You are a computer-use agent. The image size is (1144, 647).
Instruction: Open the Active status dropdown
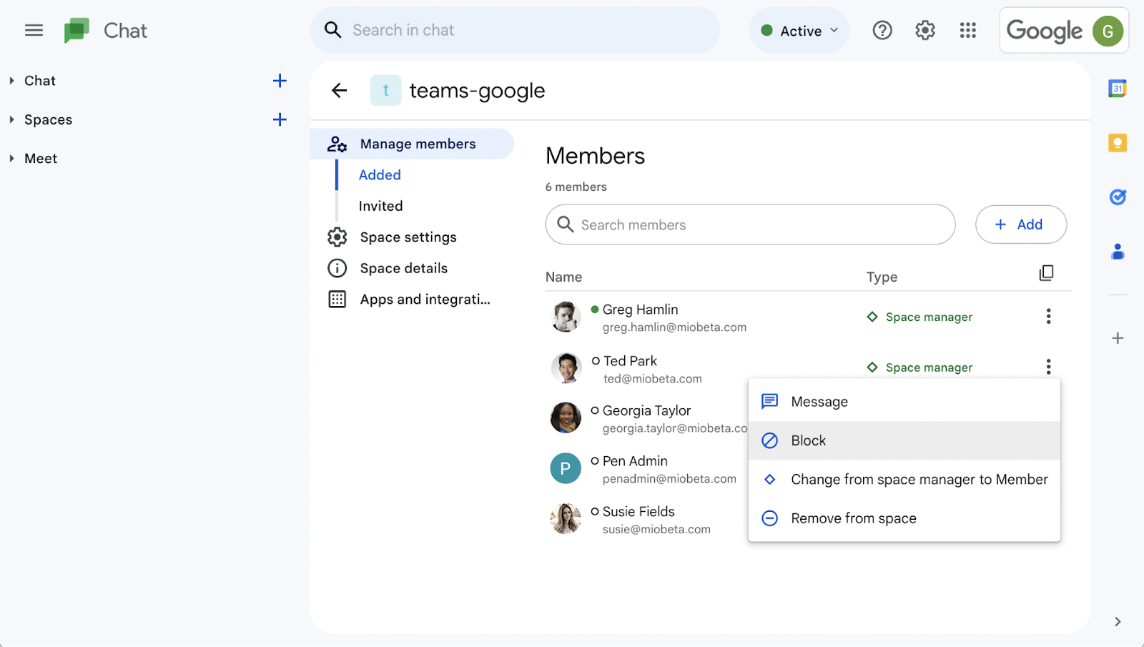point(799,30)
